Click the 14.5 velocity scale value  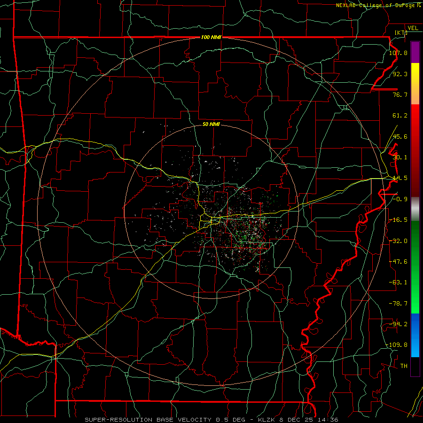coord(400,178)
